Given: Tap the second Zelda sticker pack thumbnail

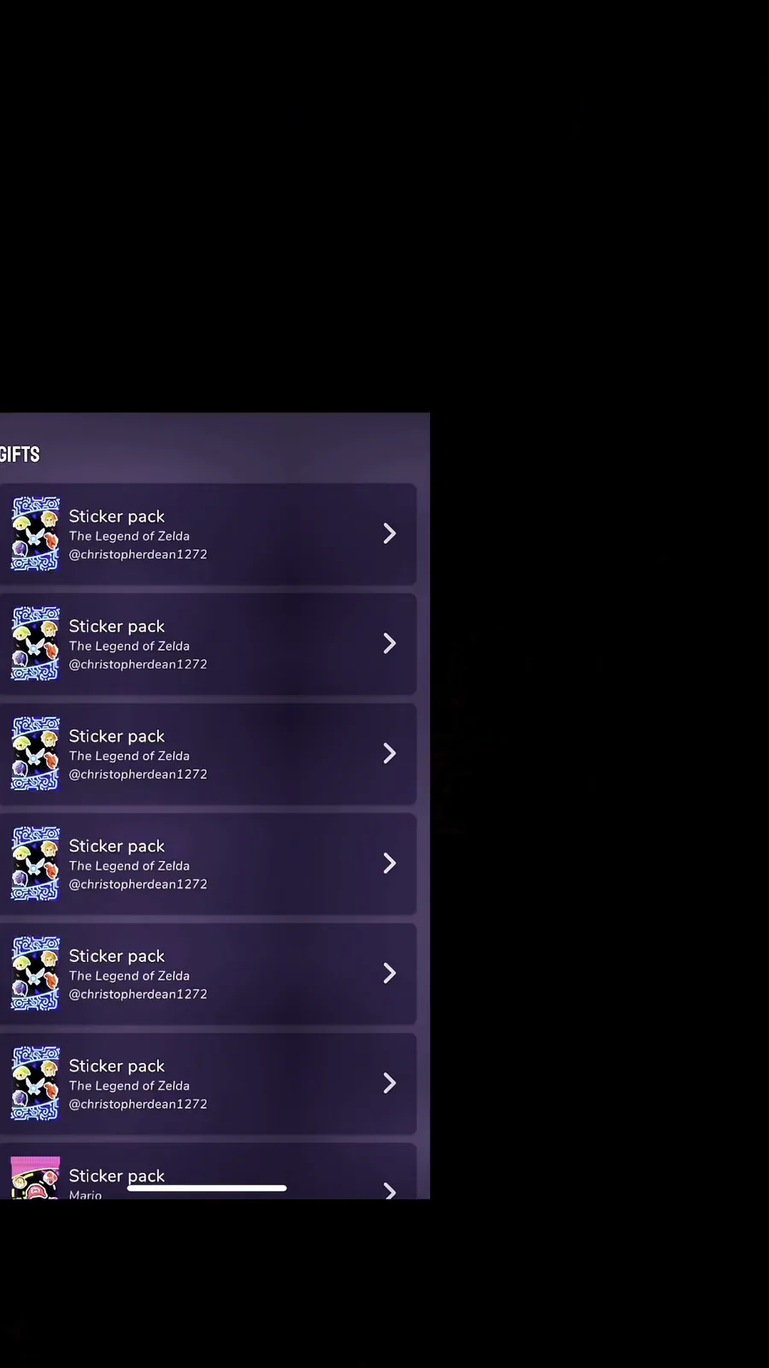Looking at the screenshot, I should click(35, 644).
